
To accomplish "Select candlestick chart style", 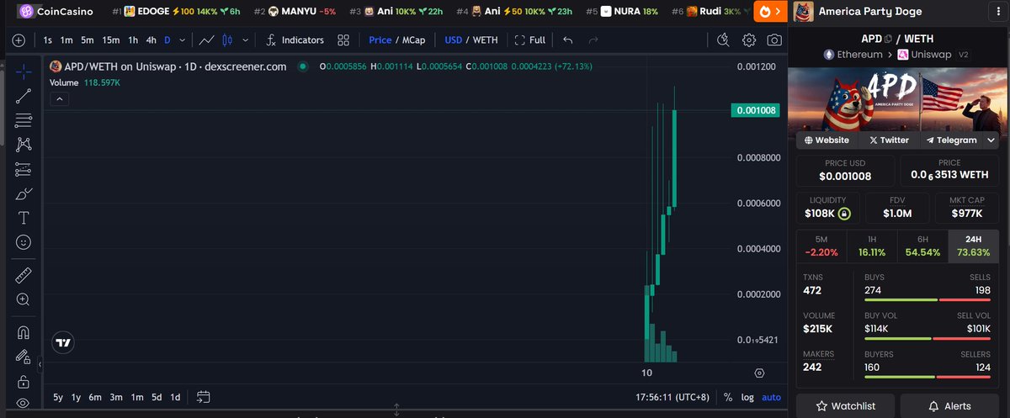I will tap(226, 40).
